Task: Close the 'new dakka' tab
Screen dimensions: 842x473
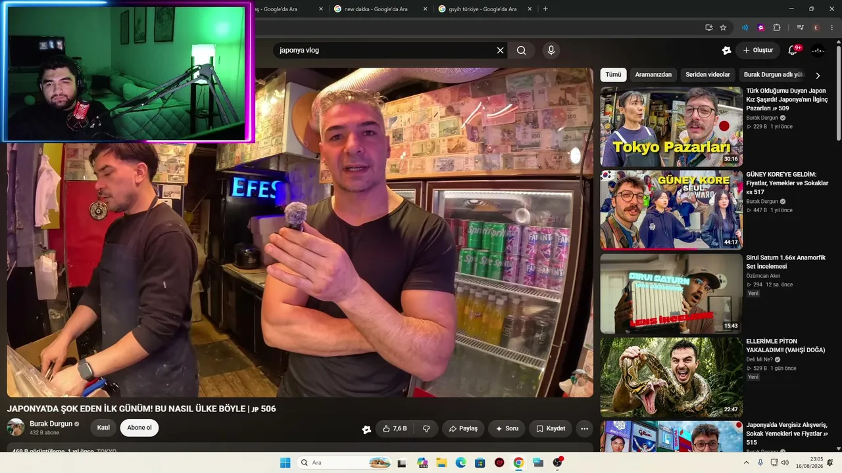Action: (x=425, y=9)
